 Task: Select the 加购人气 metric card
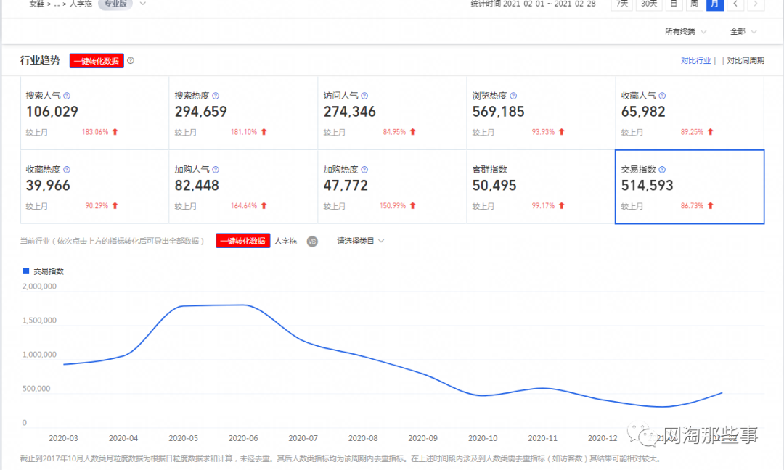[x=243, y=187]
